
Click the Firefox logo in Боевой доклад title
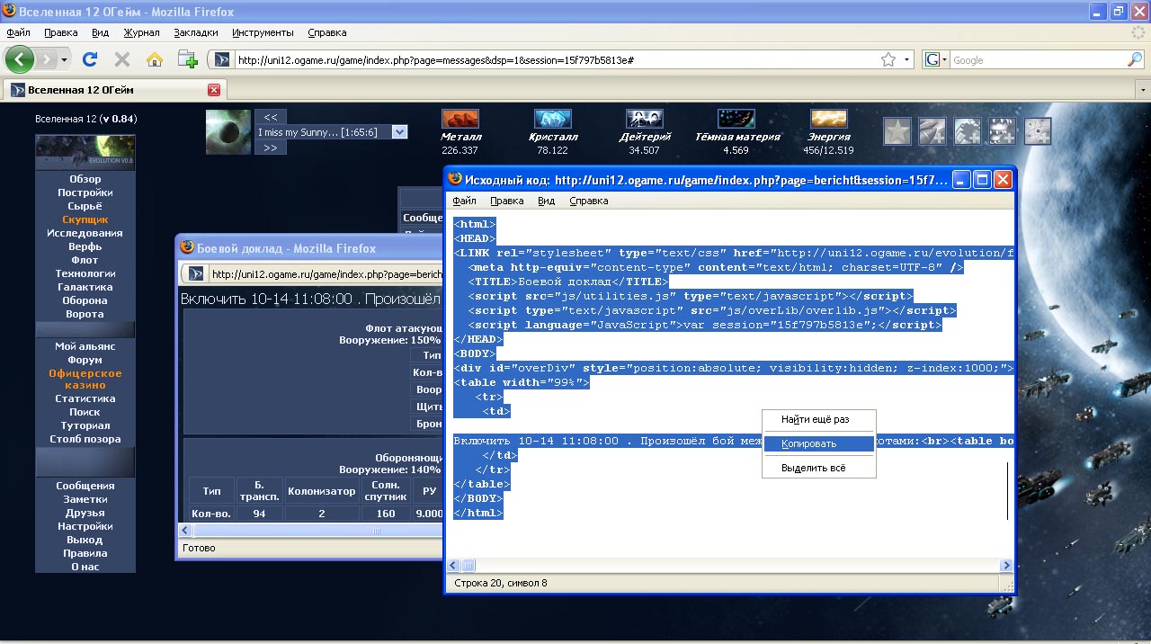click(x=187, y=247)
